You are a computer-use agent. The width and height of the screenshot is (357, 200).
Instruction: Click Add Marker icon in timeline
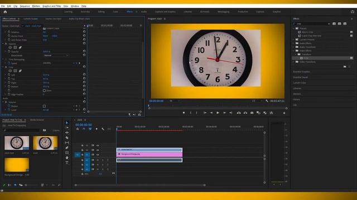[97, 129]
